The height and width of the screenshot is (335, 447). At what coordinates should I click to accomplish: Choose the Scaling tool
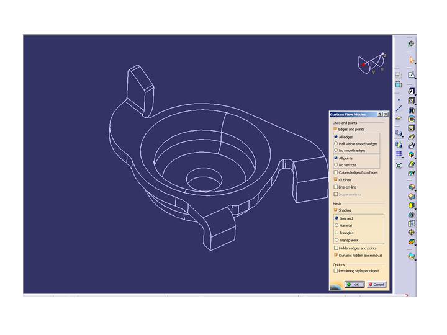point(399,166)
